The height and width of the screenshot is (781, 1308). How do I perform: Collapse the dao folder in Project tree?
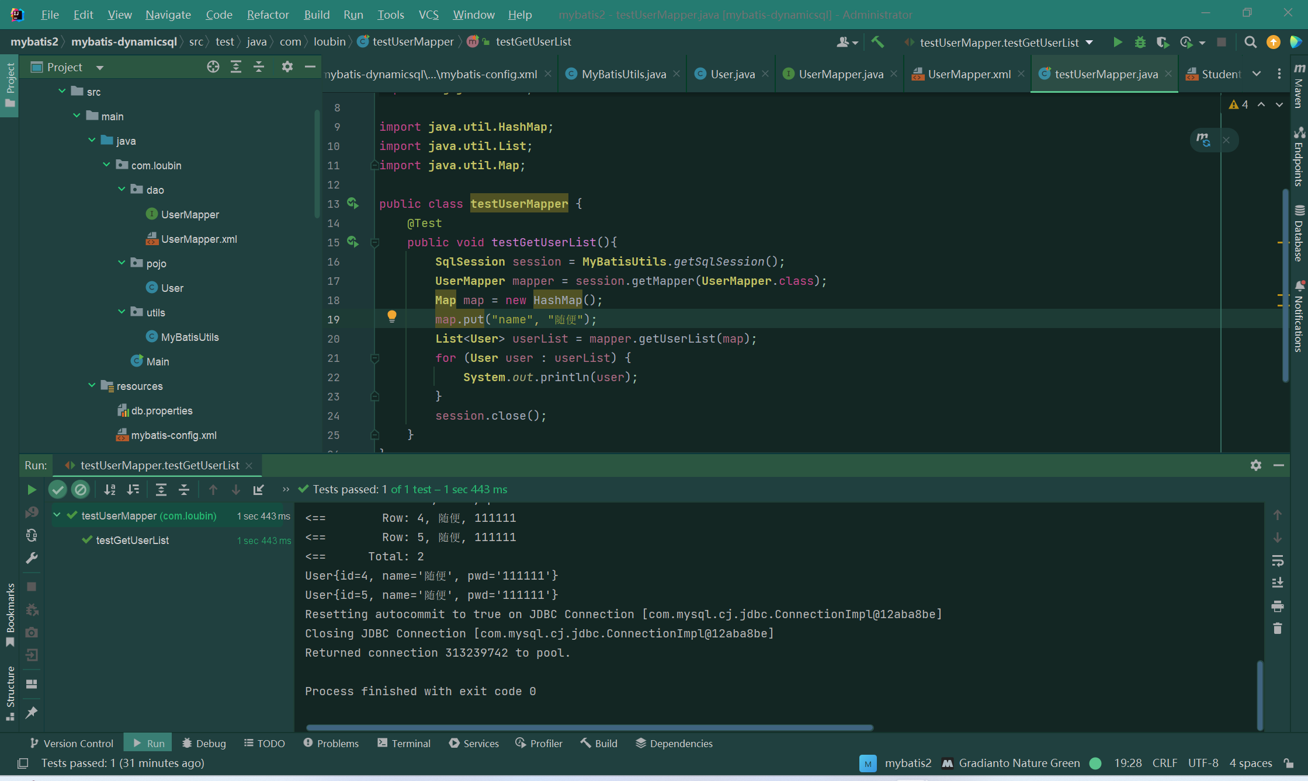click(122, 189)
